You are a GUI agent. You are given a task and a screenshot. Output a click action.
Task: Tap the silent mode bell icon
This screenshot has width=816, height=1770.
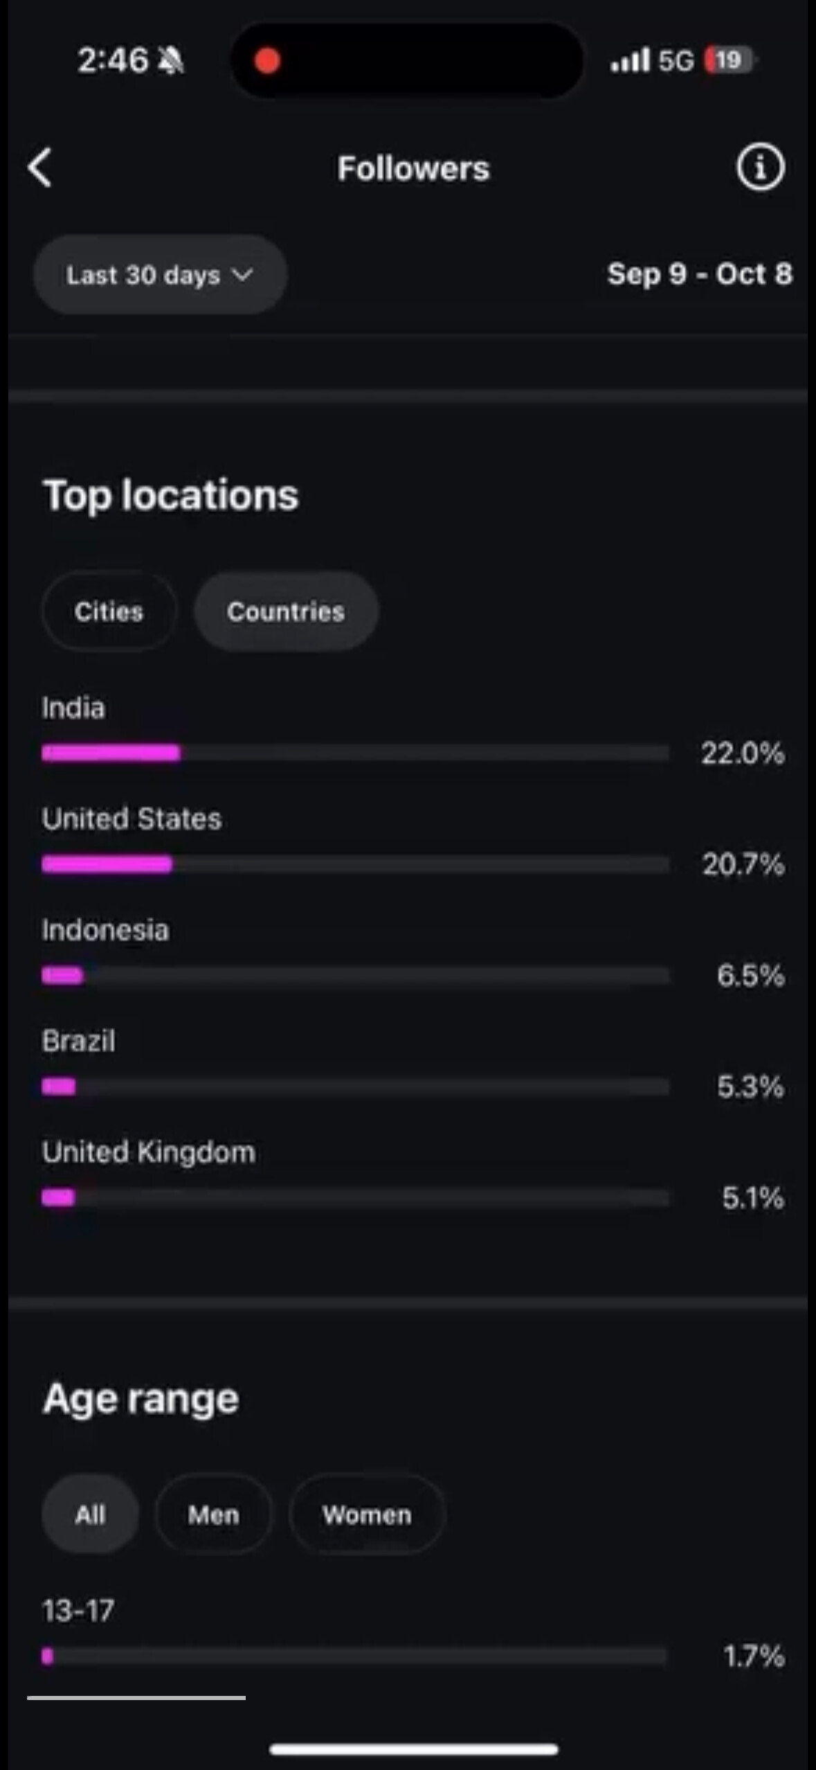click(x=171, y=61)
